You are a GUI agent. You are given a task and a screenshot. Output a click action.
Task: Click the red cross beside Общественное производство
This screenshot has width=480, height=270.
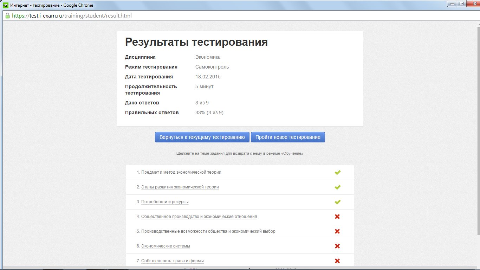pos(337,217)
